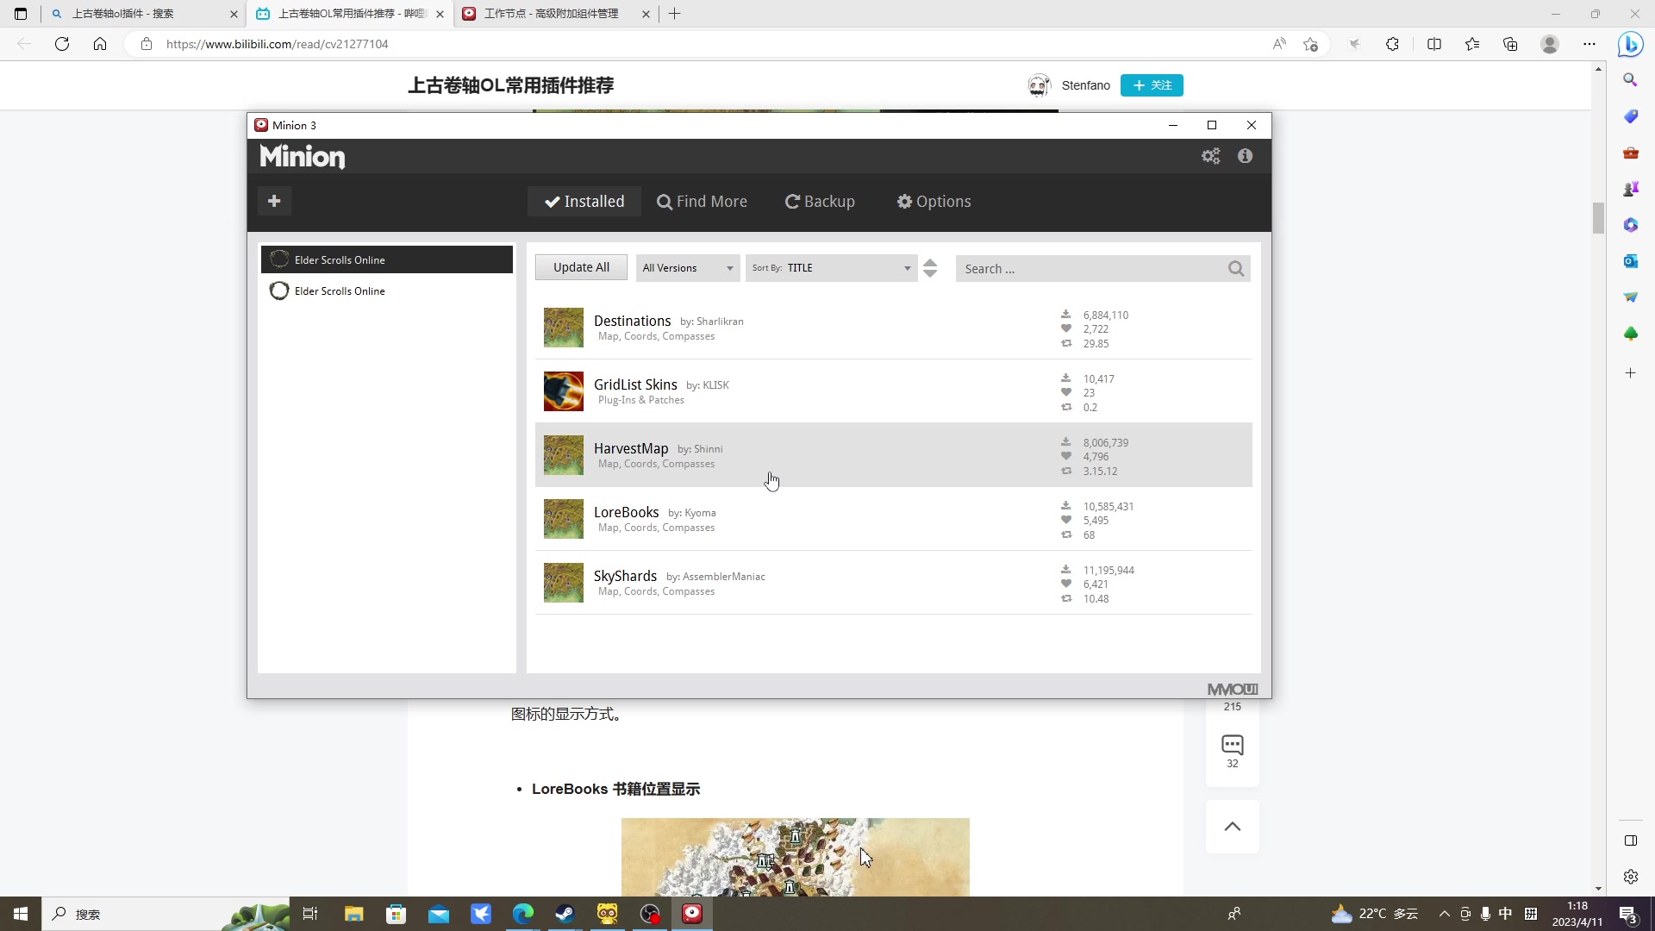This screenshot has width=1655, height=931.
Task: Open the Outlook icon in Edge sidebar
Action: click(1630, 261)
